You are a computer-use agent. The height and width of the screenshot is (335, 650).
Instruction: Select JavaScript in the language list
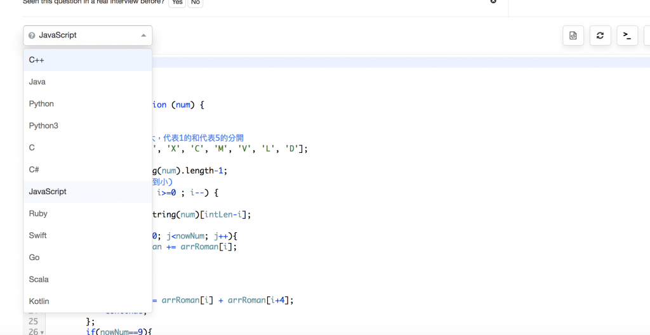(88, 192)
